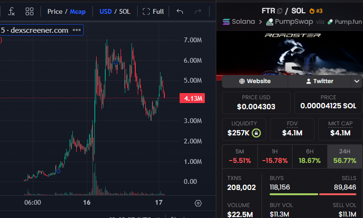Select the 24H timeframe tab

[345, 156]
